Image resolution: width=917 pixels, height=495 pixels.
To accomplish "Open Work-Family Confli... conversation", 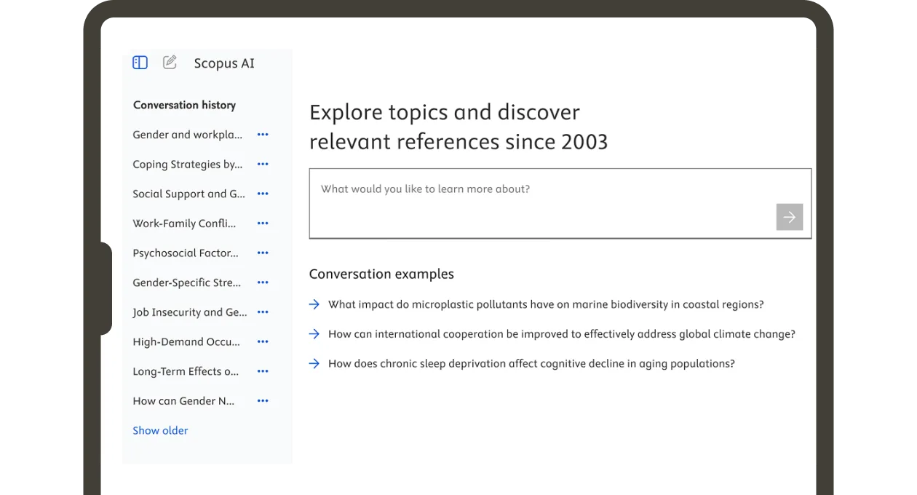I will 185,223.
